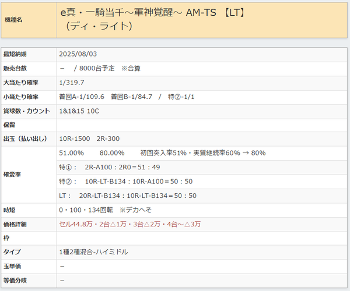This screenshot has height=291, width=350.
Task: Click the 'タイプ' row label
Action: [x=12, y=252]
